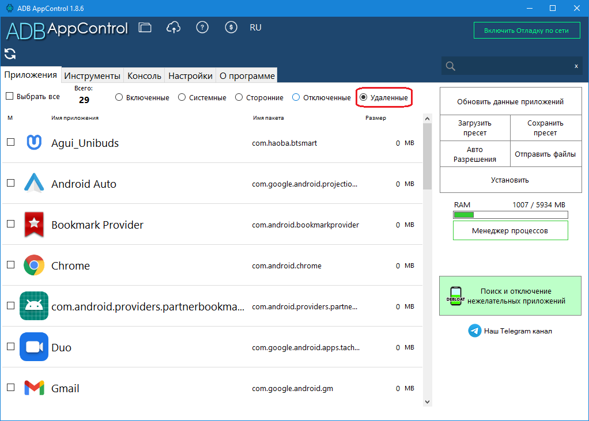Select the Отключенные radio button
Viewport: 589px width, 421px height.
pyautogui.click(x=296, y=97)
